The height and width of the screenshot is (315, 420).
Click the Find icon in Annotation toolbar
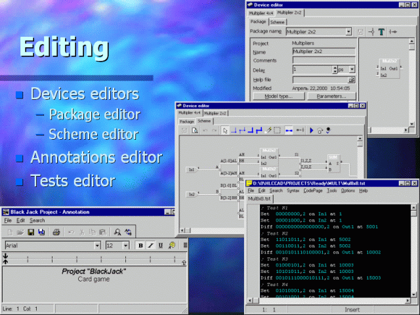coord(117,232)
